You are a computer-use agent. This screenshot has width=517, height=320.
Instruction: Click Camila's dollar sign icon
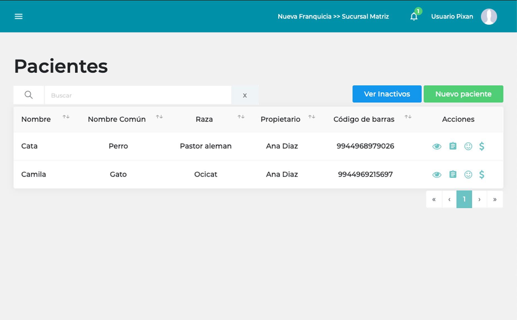coord(482,174)
